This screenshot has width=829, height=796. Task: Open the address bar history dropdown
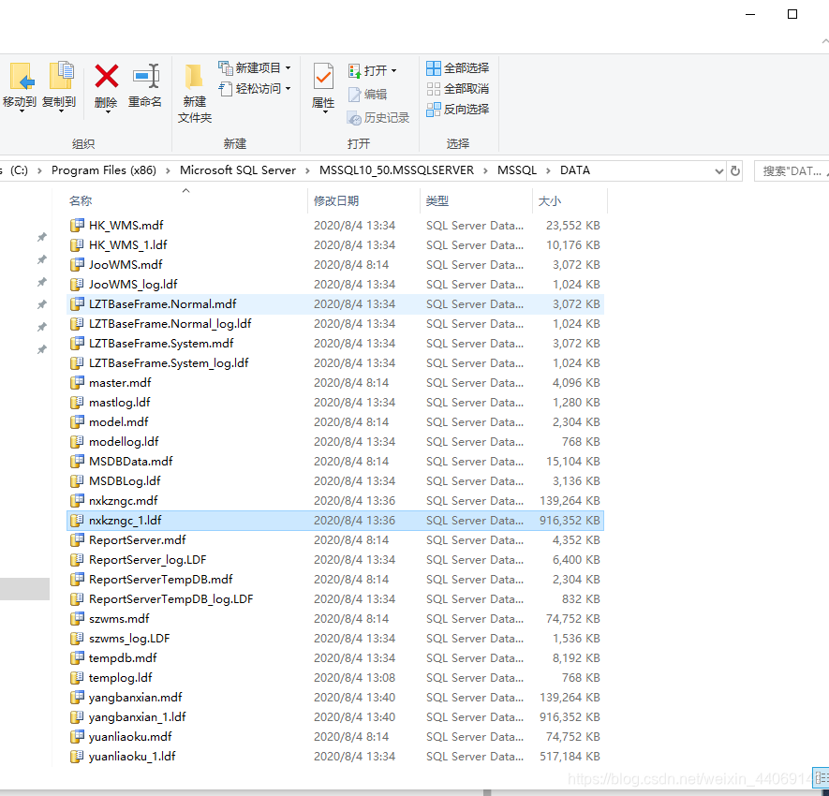(719, 171)
